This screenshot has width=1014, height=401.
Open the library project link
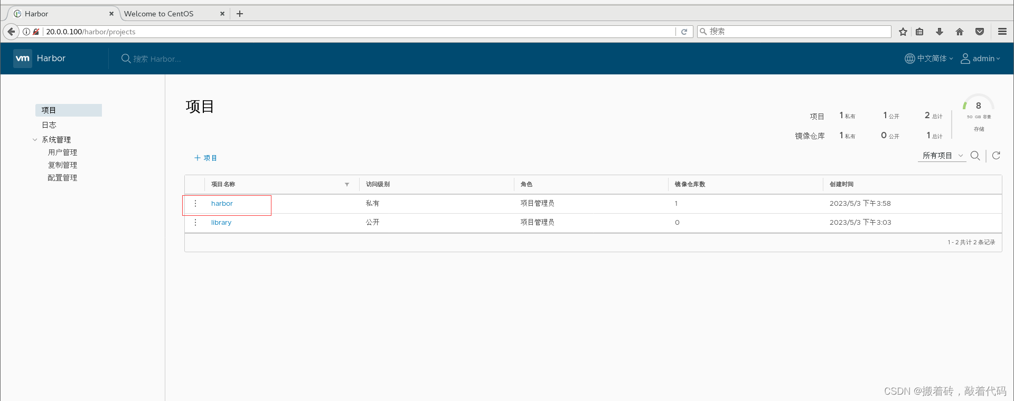point(221,223)
